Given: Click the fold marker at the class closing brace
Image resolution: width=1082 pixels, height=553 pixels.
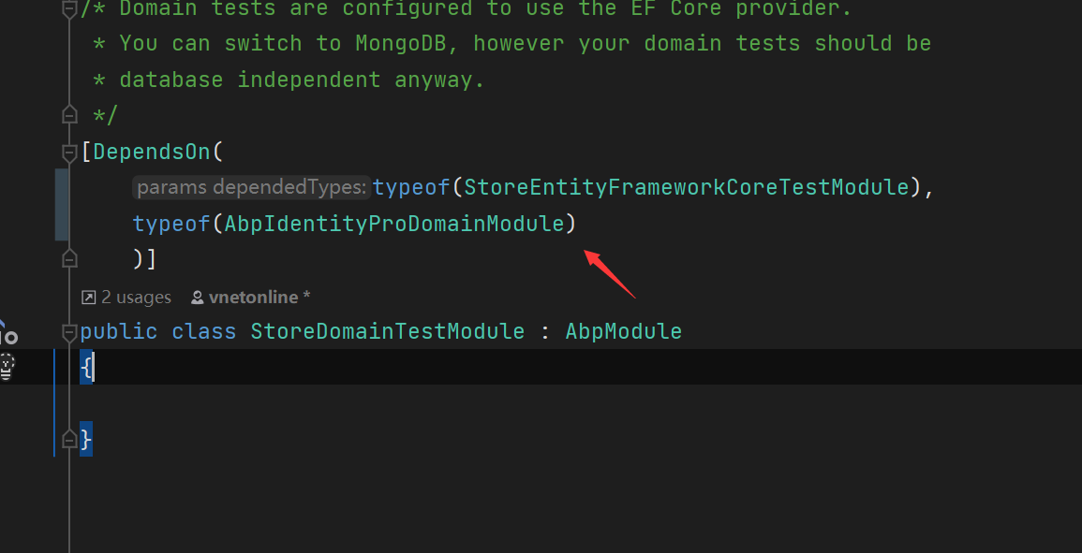Looking at the screenshot, I should (68, 439).
